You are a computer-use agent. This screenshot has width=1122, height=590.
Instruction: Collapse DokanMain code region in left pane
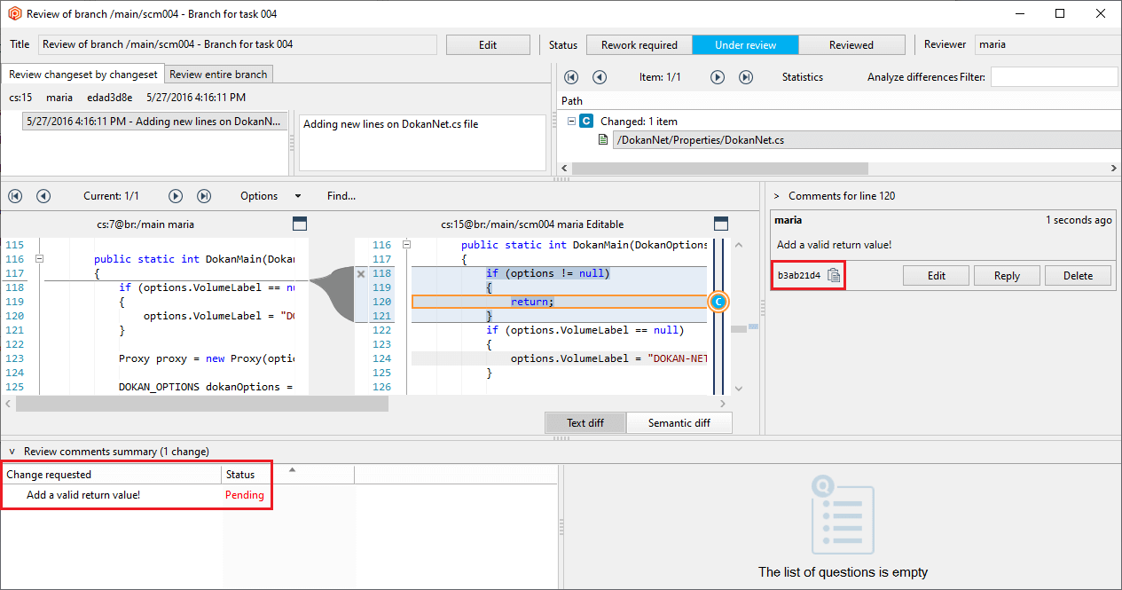coord(39,259)
